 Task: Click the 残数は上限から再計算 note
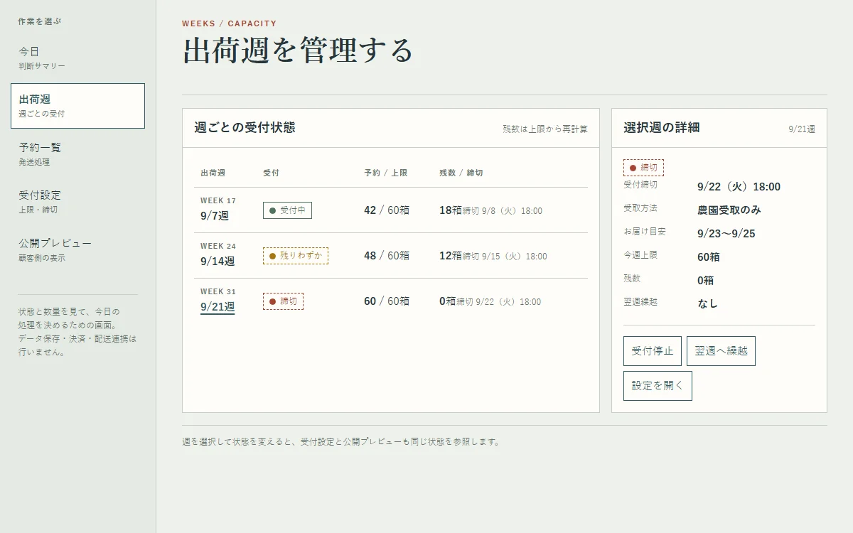(x=545, y=129)
